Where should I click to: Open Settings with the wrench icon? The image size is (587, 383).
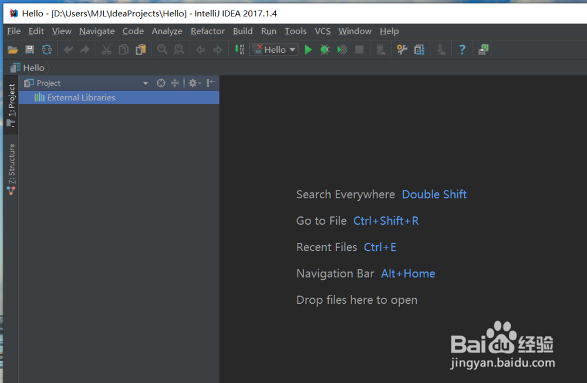click(x=402, y=50)
